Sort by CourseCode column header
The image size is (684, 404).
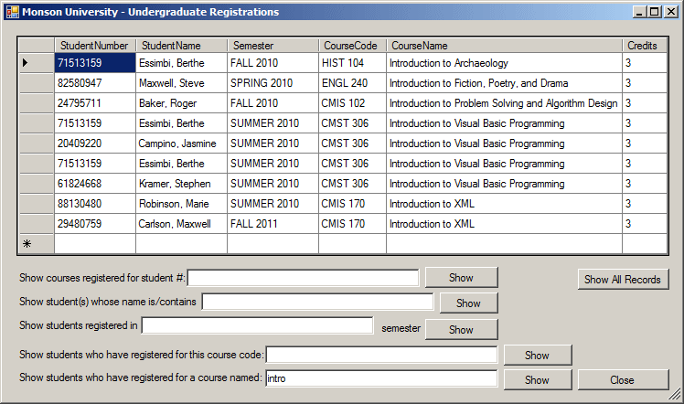352,46
